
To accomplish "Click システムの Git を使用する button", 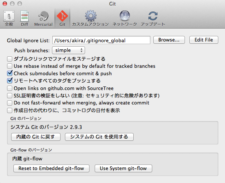I will pos(99,137).
